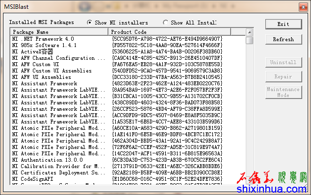Click the scrollbar up arrow
This screenshot has height=195, width=311.
250,32
